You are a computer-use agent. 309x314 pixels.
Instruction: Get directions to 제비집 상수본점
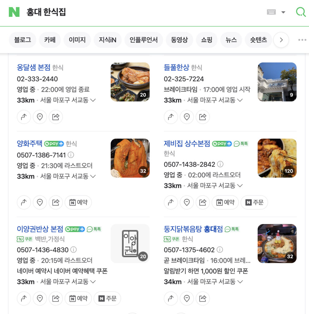click(x=171, y=202)
